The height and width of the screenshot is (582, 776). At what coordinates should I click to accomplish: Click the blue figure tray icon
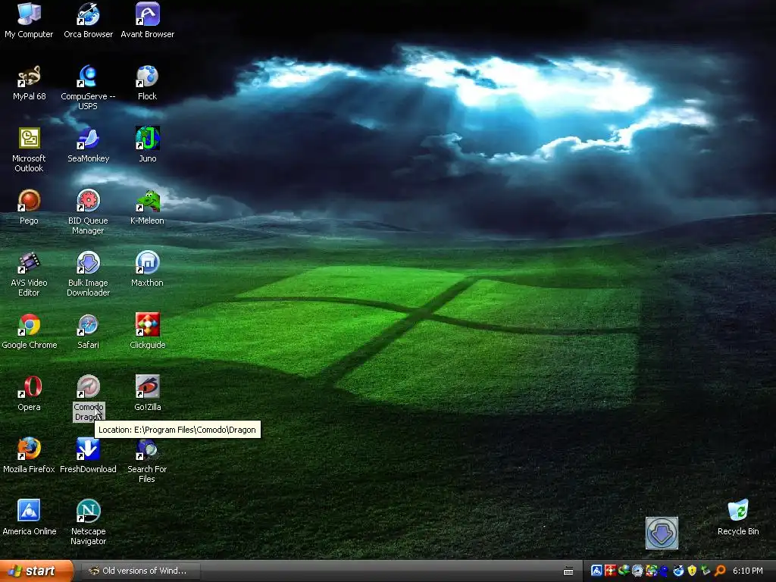(664, 571)
